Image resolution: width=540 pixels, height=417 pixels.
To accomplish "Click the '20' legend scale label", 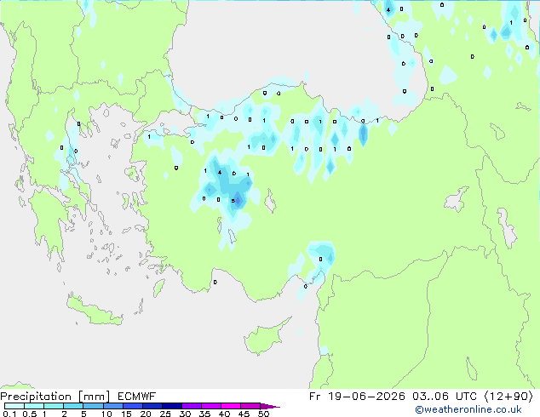I will [146, 414].
